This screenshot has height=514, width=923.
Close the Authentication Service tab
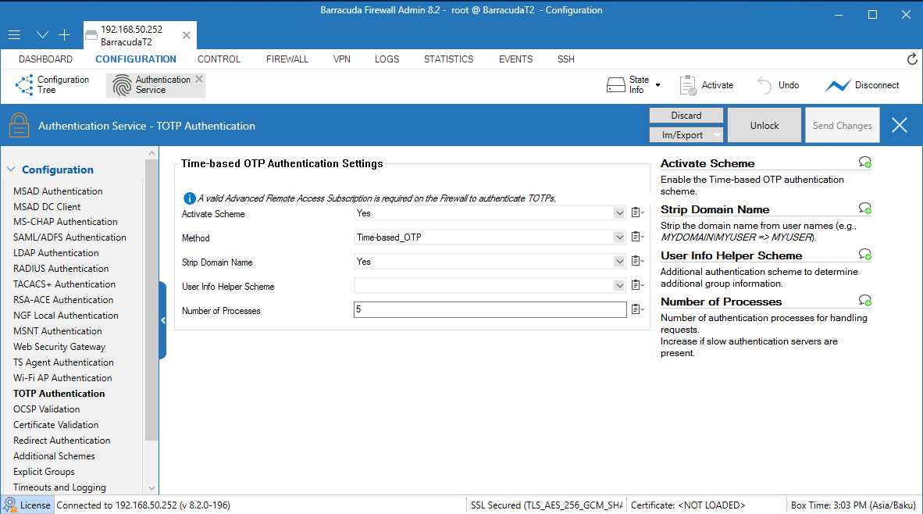point(199,79)
